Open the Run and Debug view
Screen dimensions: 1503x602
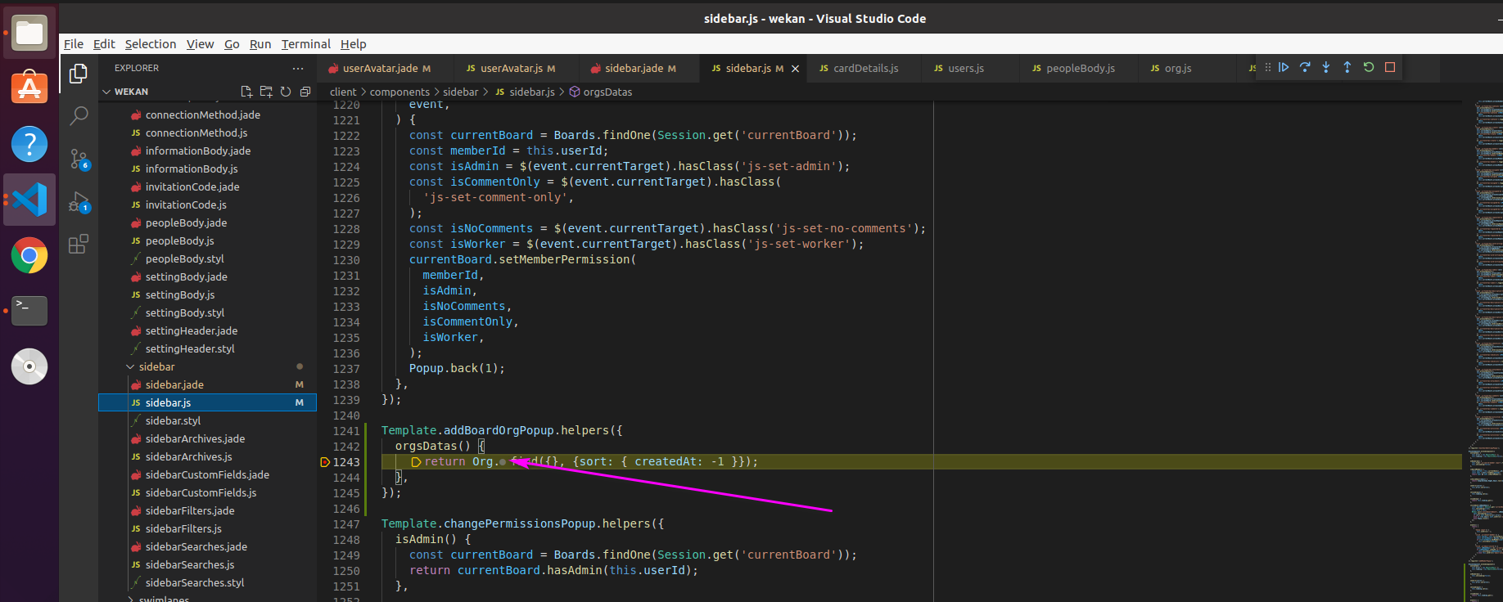(x=79, y=201)
